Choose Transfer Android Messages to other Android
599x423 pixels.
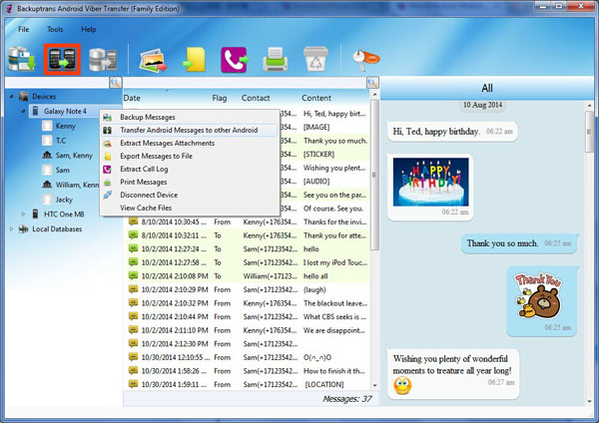pyautogui.click(x=189, y=130)
